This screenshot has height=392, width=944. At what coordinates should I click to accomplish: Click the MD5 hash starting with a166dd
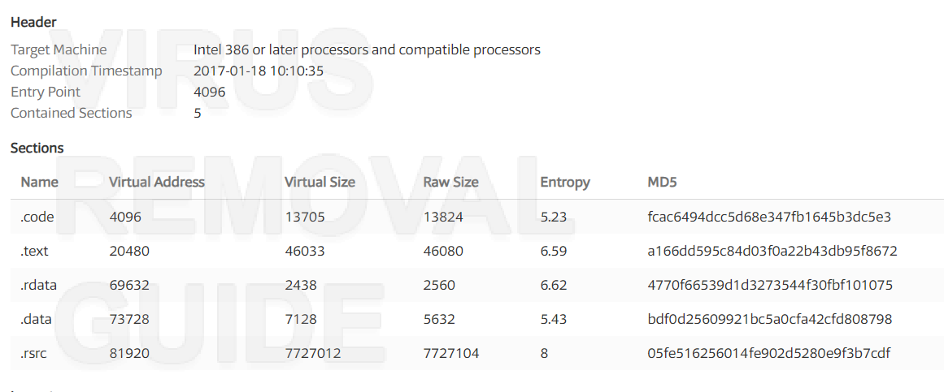(x=772, y=251)
